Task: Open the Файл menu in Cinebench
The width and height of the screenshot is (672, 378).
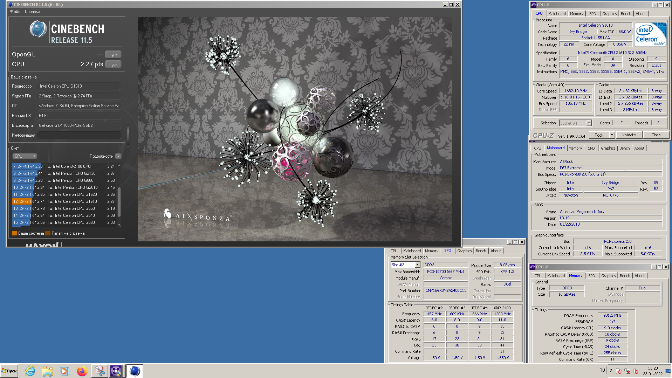Action: click(x=15, y=12)
